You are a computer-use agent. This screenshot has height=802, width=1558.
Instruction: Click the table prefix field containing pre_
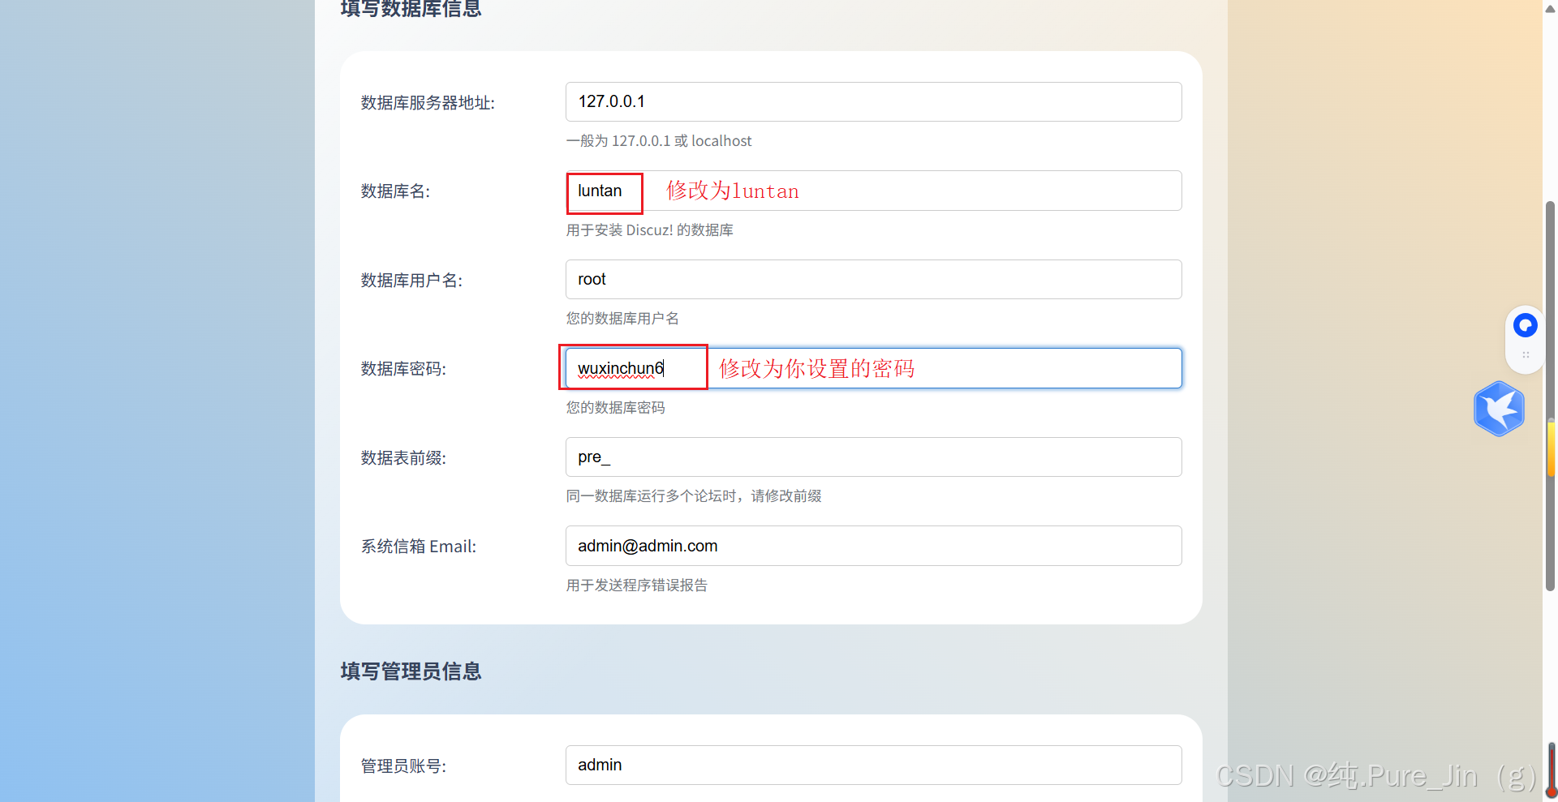click(873, 457)
